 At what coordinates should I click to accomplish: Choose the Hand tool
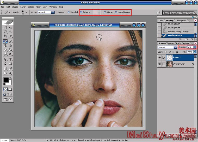(5, 73)
